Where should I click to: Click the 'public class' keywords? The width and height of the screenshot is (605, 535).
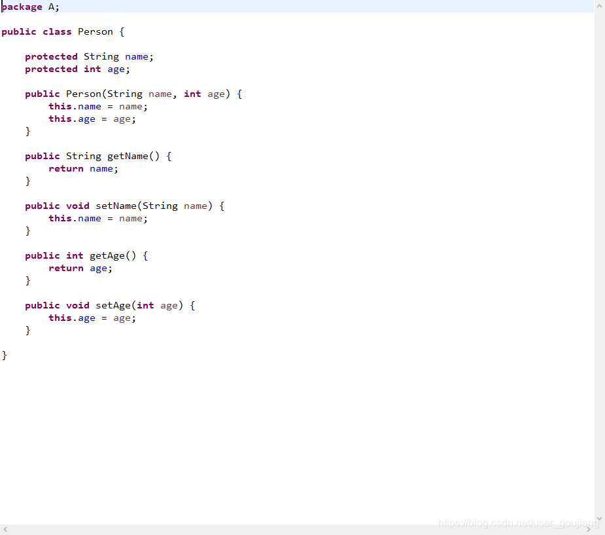pyautogui.click(x=37, y=31)
